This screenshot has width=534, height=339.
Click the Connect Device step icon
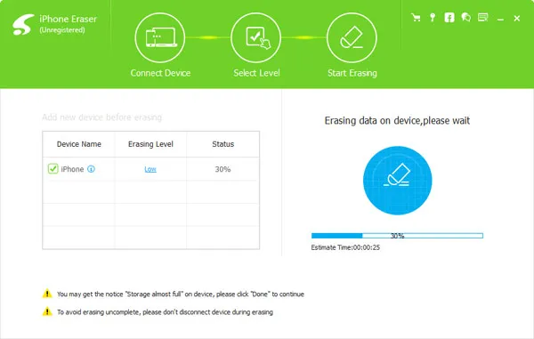coord(159,37)
